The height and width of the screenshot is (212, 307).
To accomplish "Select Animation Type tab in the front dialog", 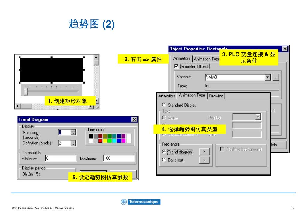I will tap(192, 95).
